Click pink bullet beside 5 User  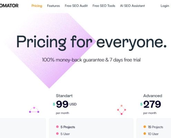click(57, 134)
